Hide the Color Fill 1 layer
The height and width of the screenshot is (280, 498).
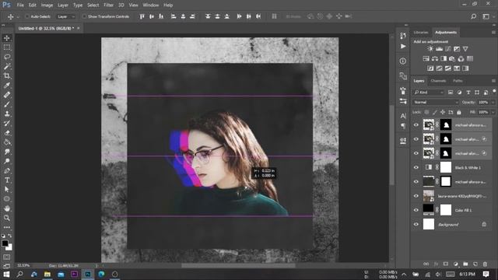pos(416,210)
